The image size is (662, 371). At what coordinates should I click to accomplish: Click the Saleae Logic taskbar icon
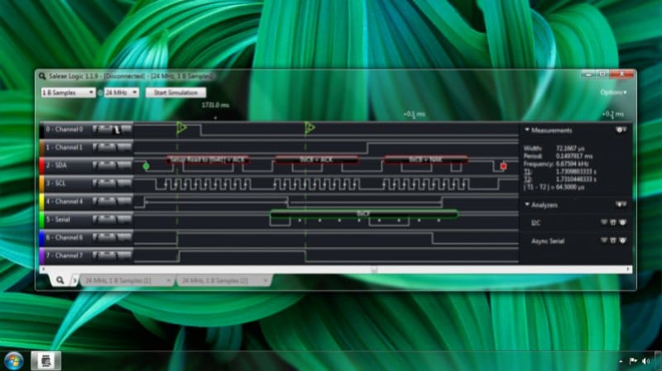pyautogui.click(x=46, y=361)
